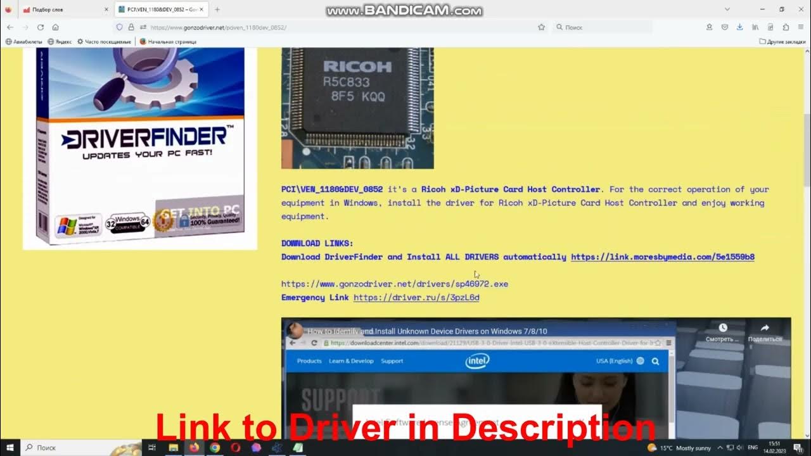Select the PCI\VEN_1180&DEV_0852 tab

(x=162, y=9)
